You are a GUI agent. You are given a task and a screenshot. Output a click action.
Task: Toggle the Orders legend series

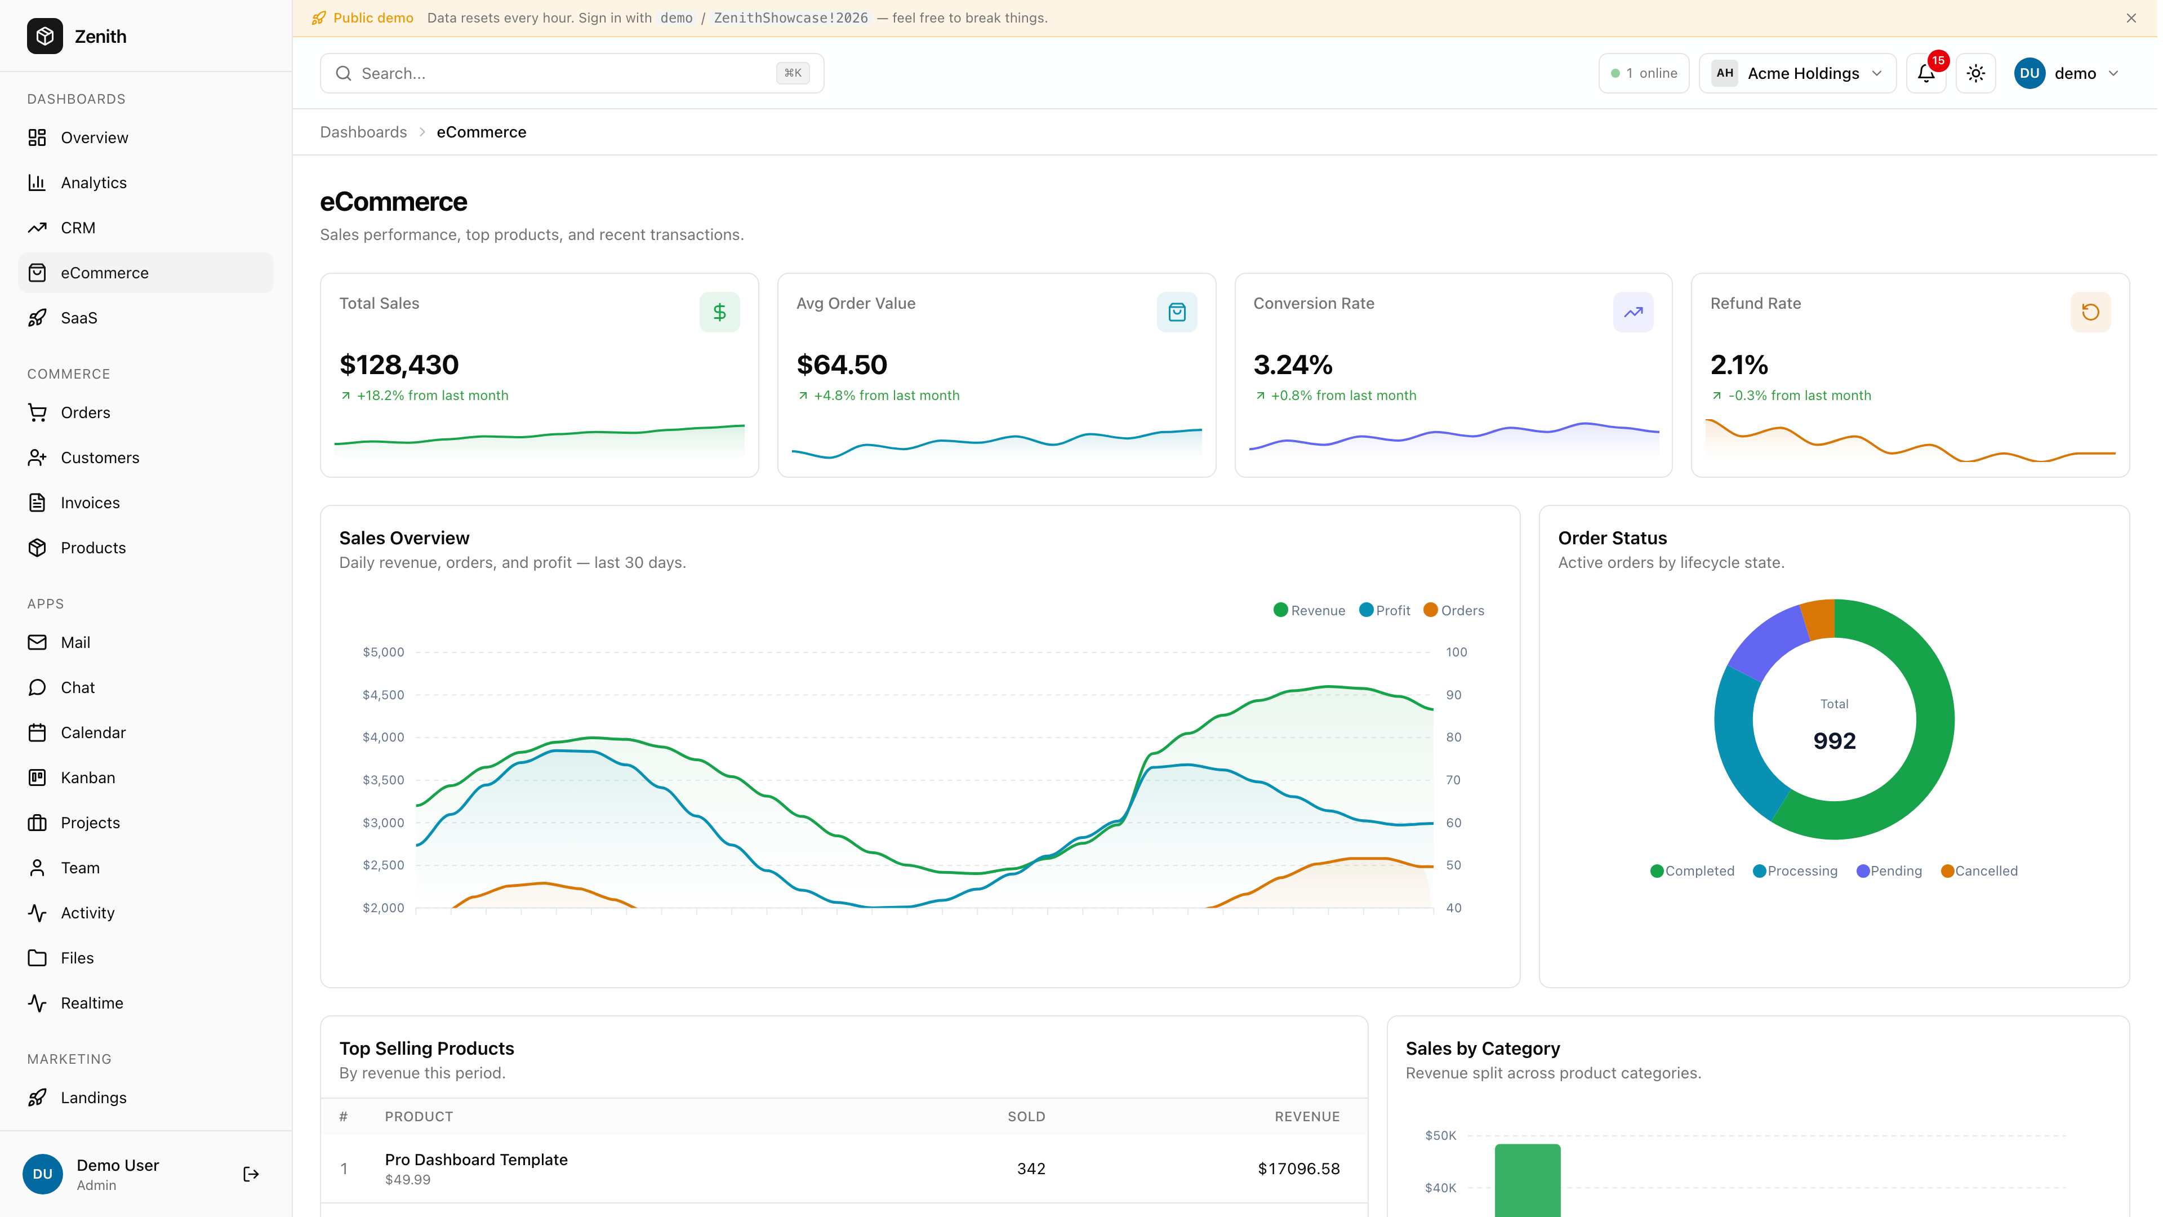click(1454, 611)
